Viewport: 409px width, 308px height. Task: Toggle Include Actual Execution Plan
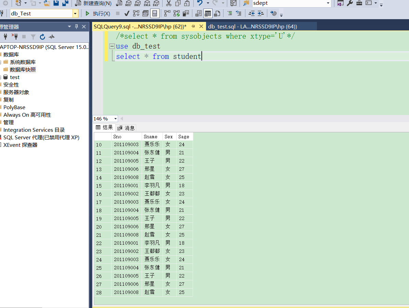click(167, 14)
